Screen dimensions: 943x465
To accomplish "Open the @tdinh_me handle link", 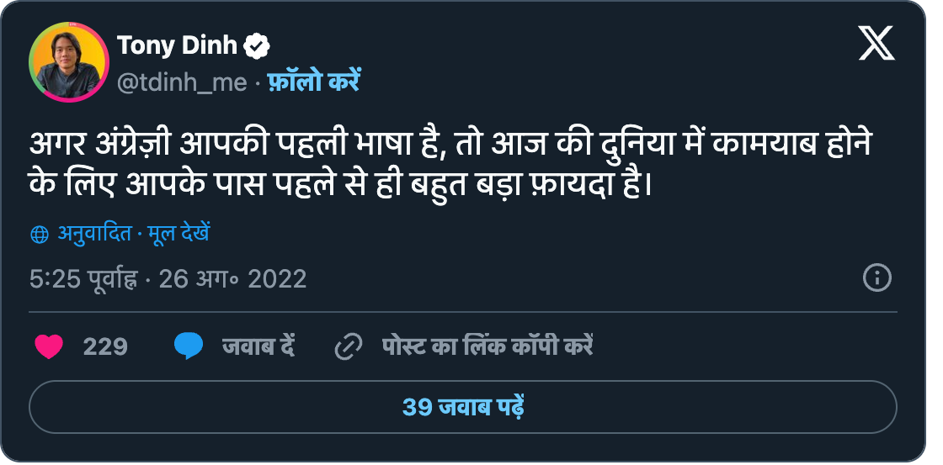I will [182, 83].
